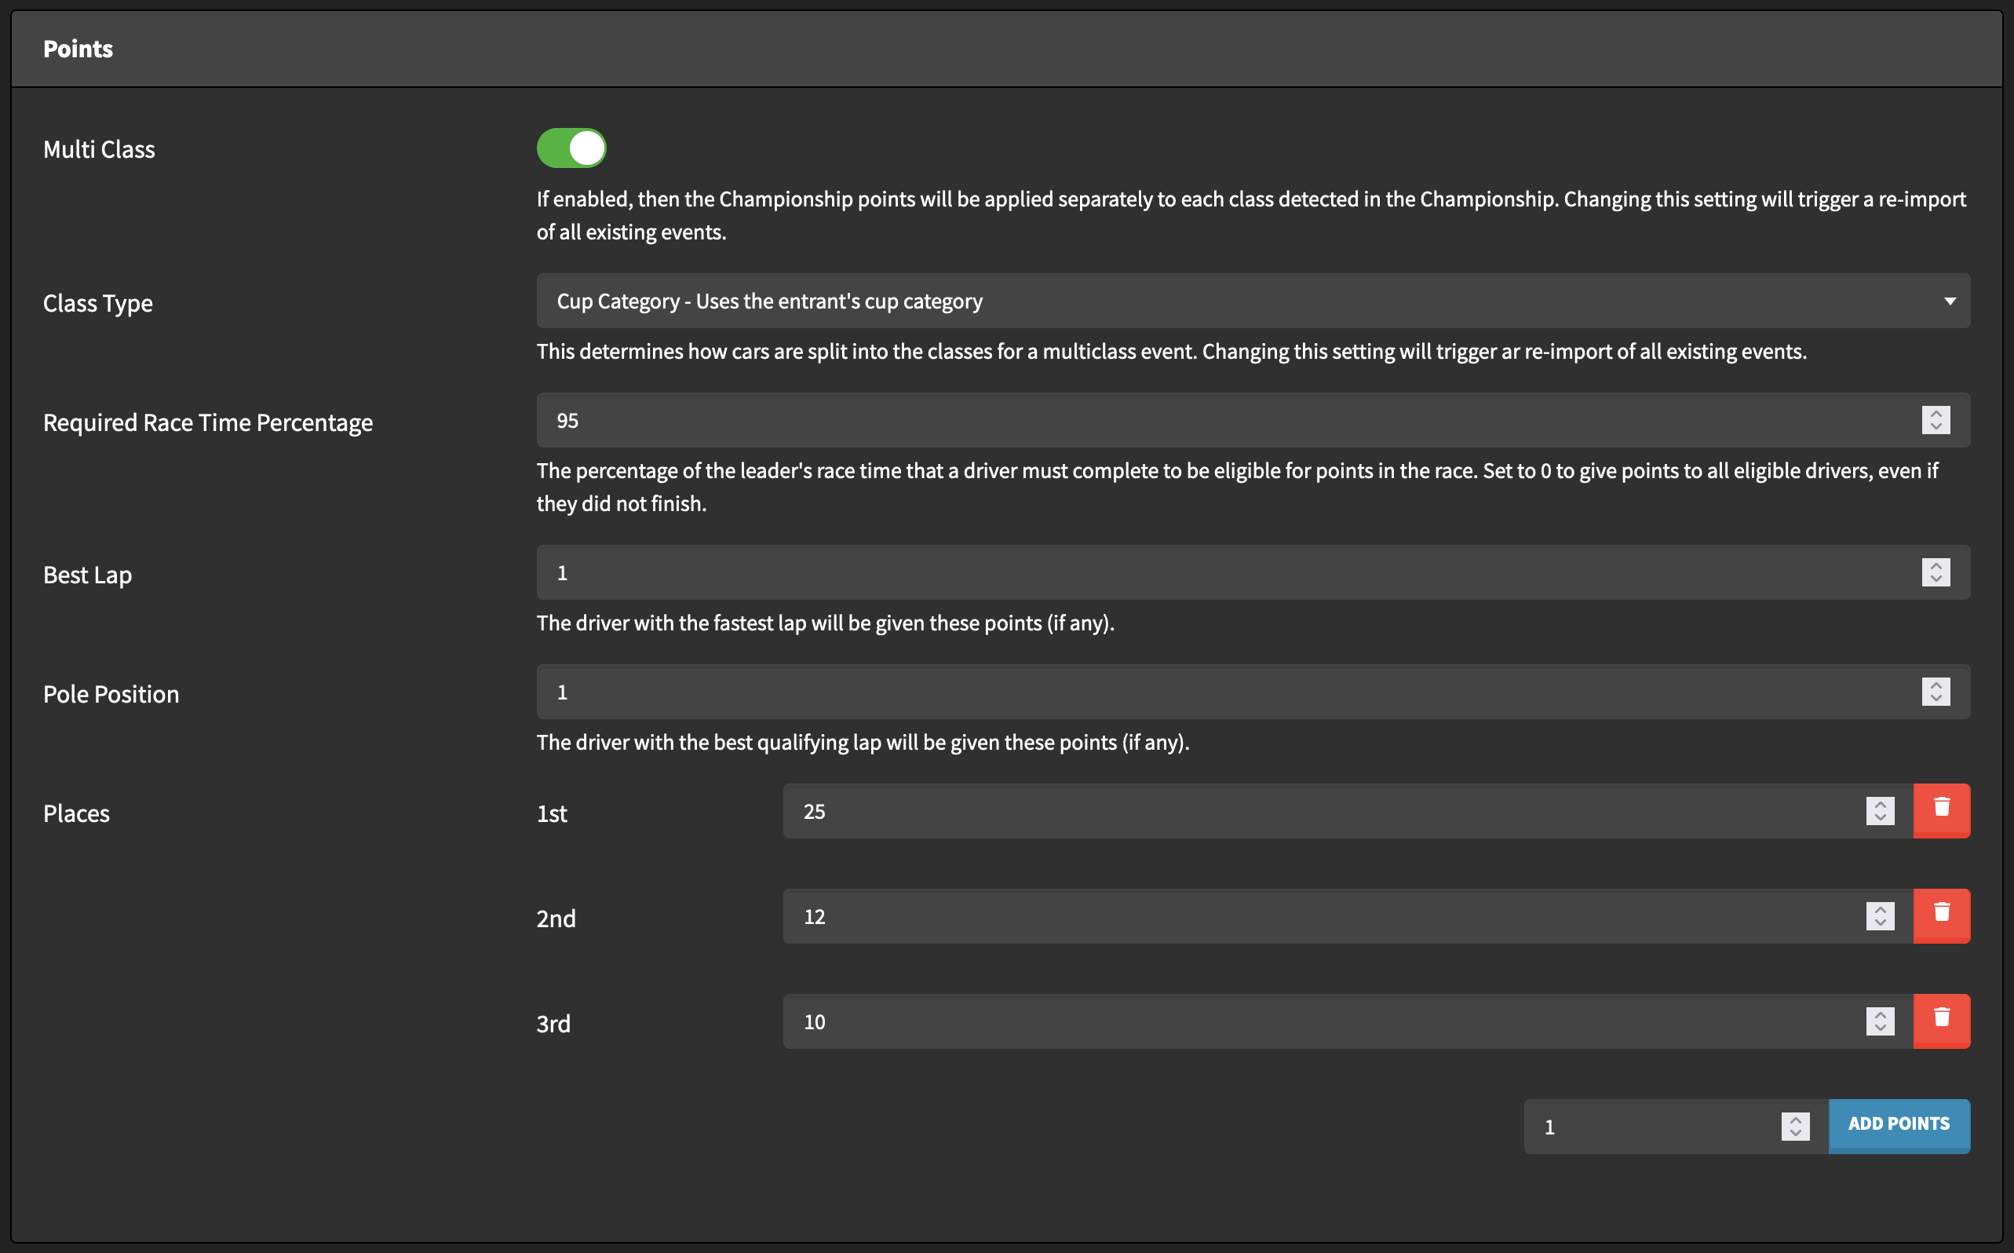Toggle the Multi Class switch off
The width and height of the screenshot is (2014, 1253).
(571, 148)
